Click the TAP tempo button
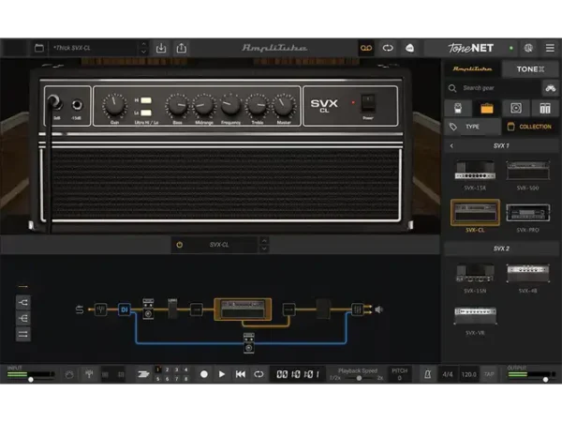This screenshot has height=422, width=562. point(489,374)
